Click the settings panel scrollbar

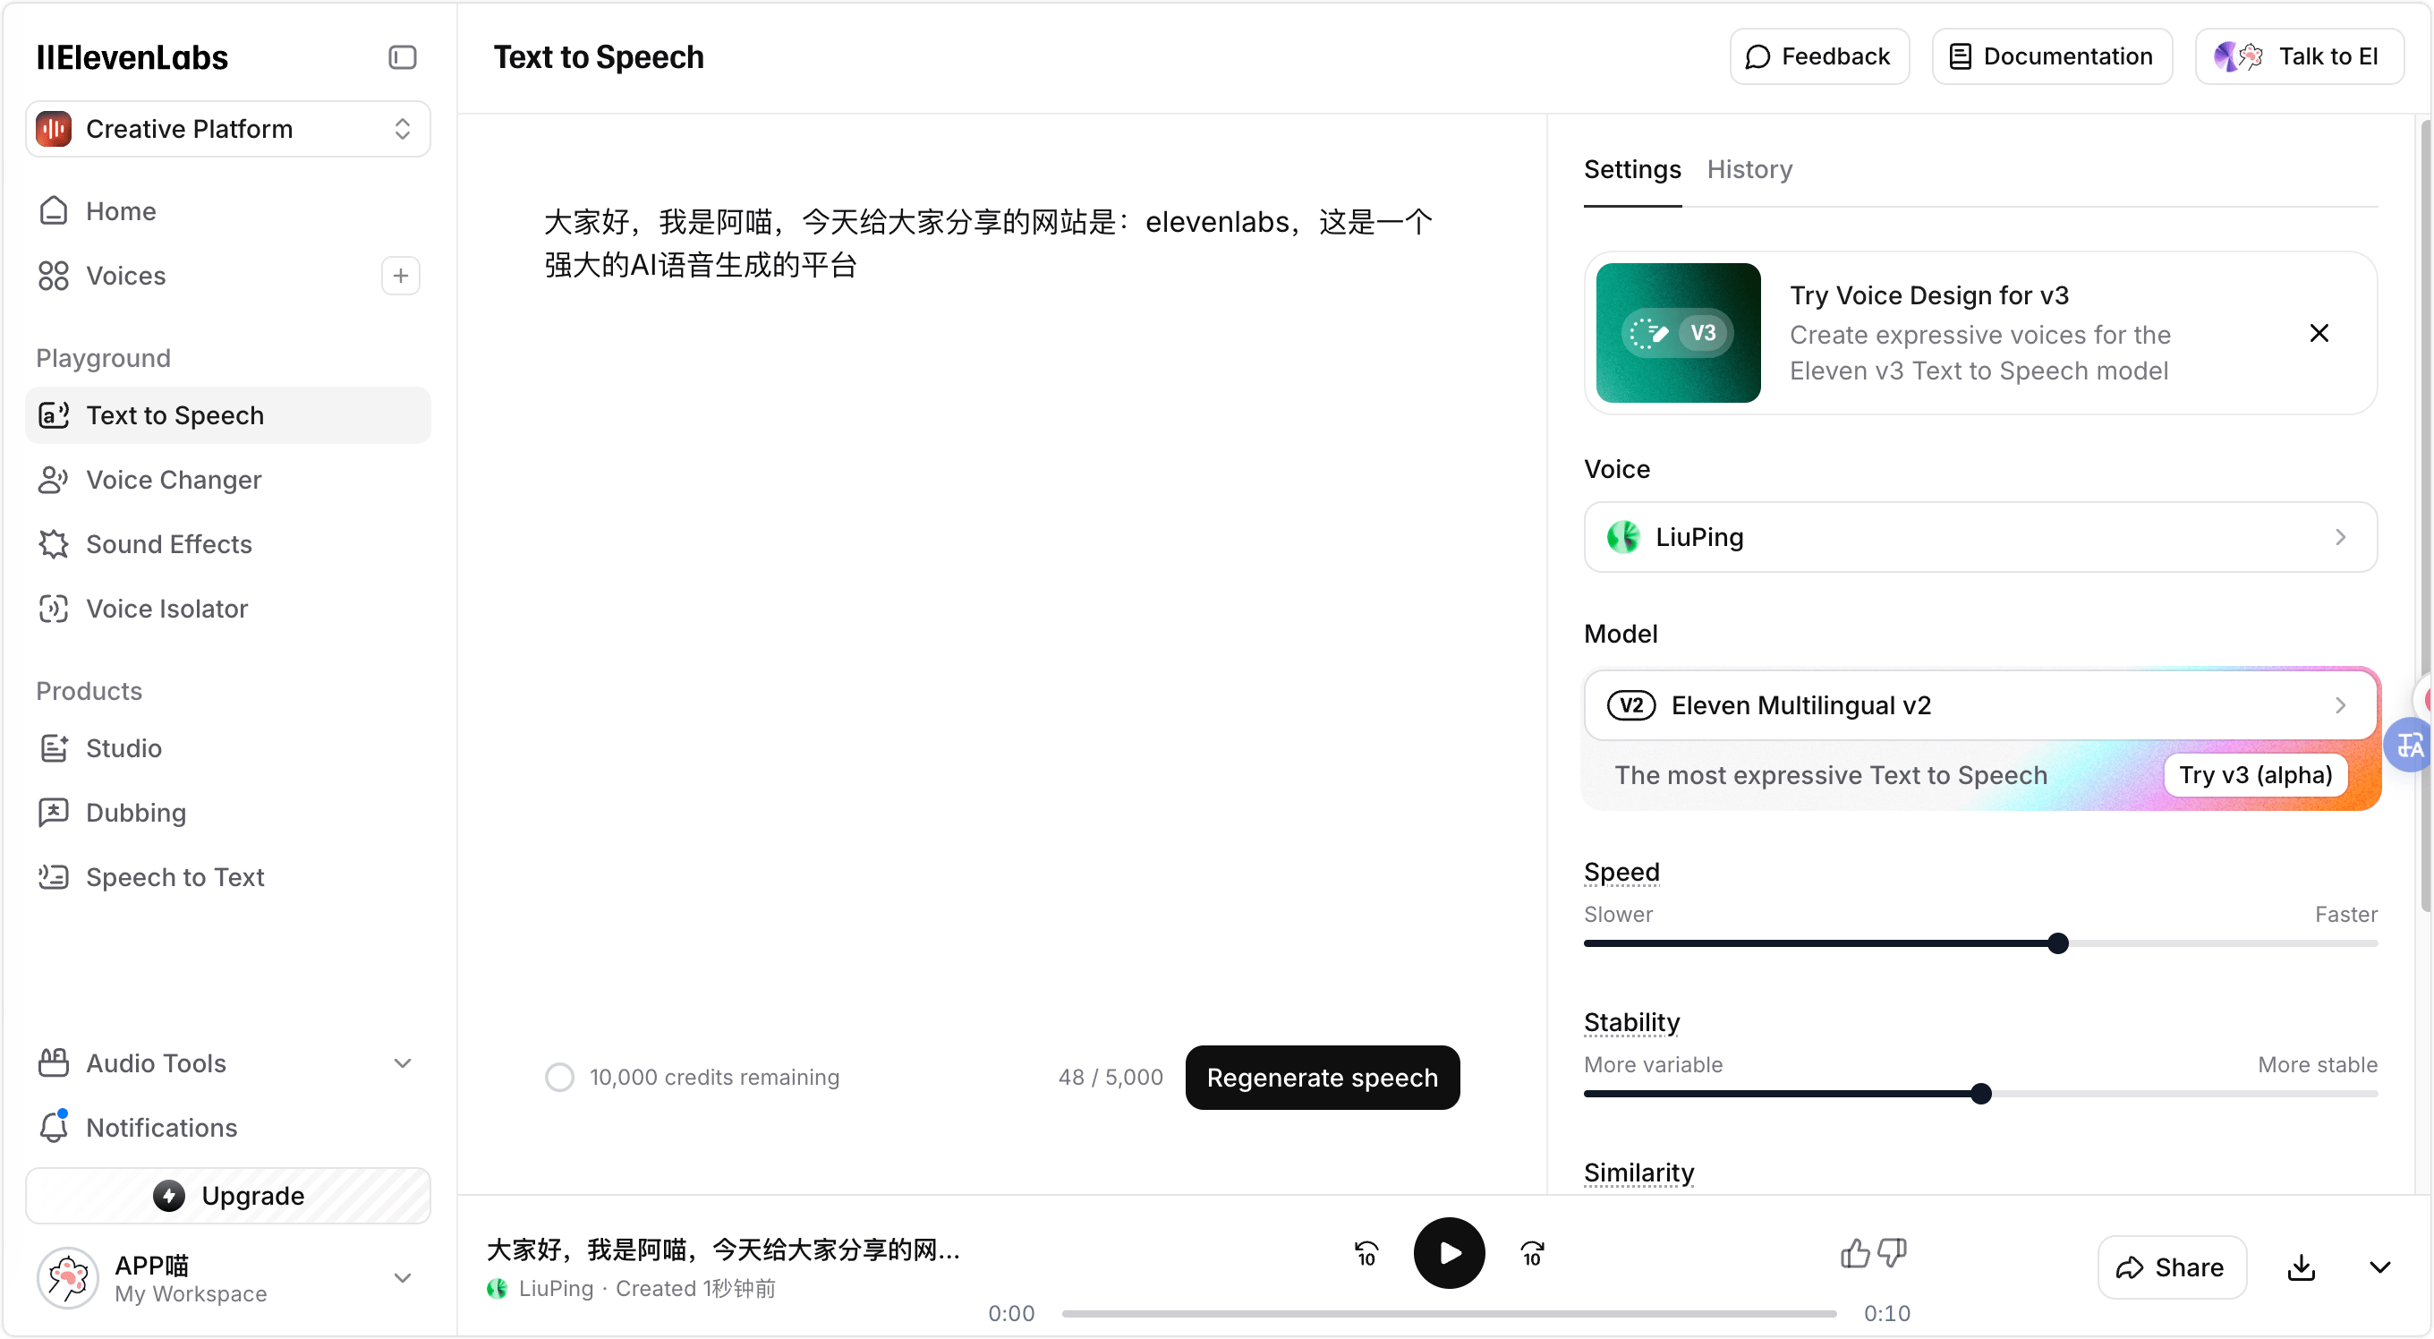(x=2425, y=515)
